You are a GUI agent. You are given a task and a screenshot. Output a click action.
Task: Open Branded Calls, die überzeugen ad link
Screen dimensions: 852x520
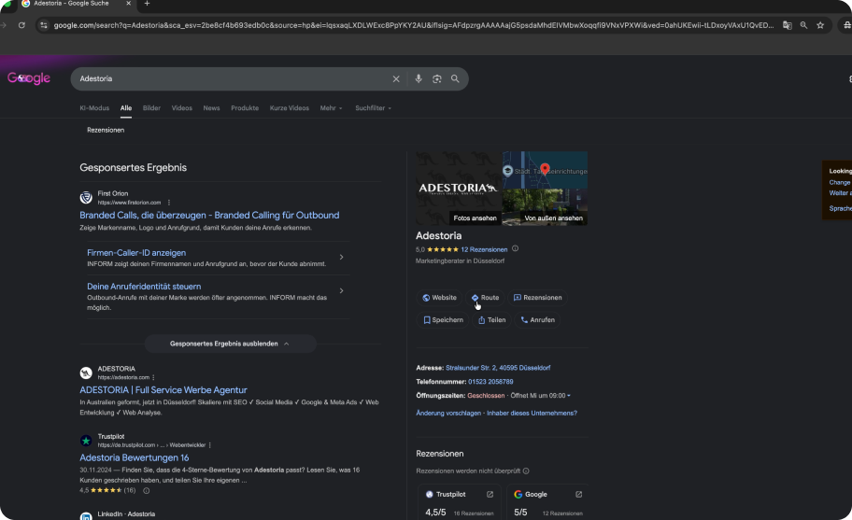(209, 216)
